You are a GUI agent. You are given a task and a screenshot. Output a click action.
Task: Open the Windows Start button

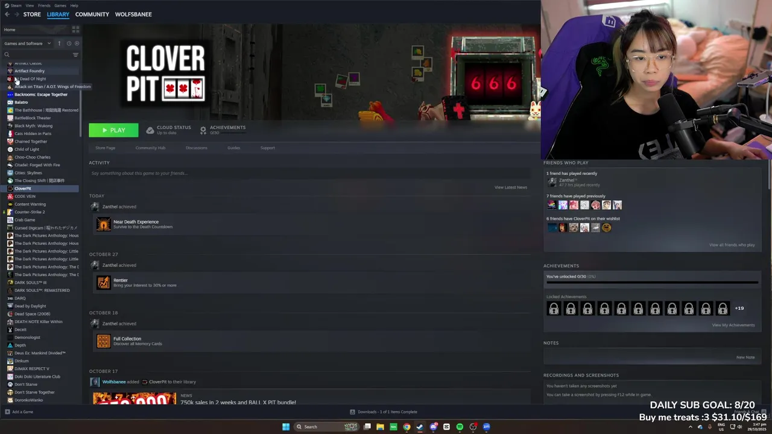click(x=286, y=427)
